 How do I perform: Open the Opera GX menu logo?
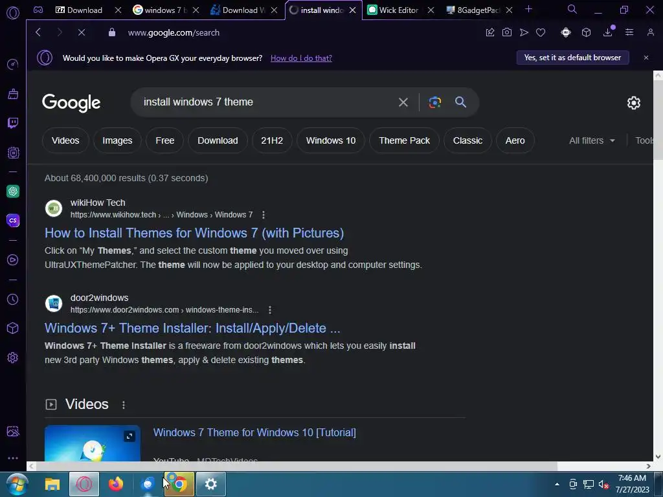(13, 12)
